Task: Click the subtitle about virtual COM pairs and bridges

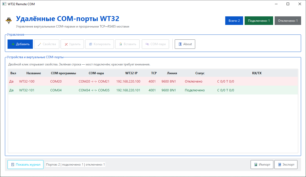Action: 72,26
